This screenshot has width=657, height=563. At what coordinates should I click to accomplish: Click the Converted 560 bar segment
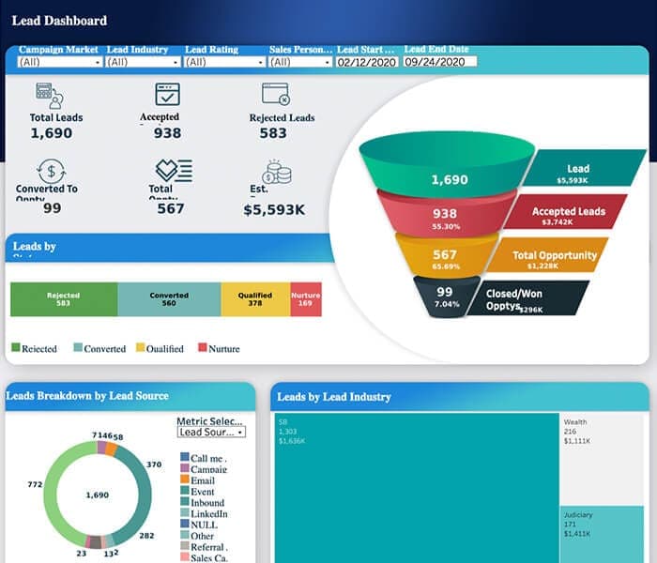169,299
